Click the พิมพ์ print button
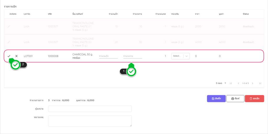The image size is (268, 134). click(235, 98)
